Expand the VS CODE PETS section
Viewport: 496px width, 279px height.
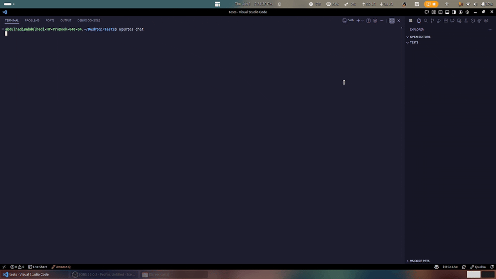click(450, 261)
